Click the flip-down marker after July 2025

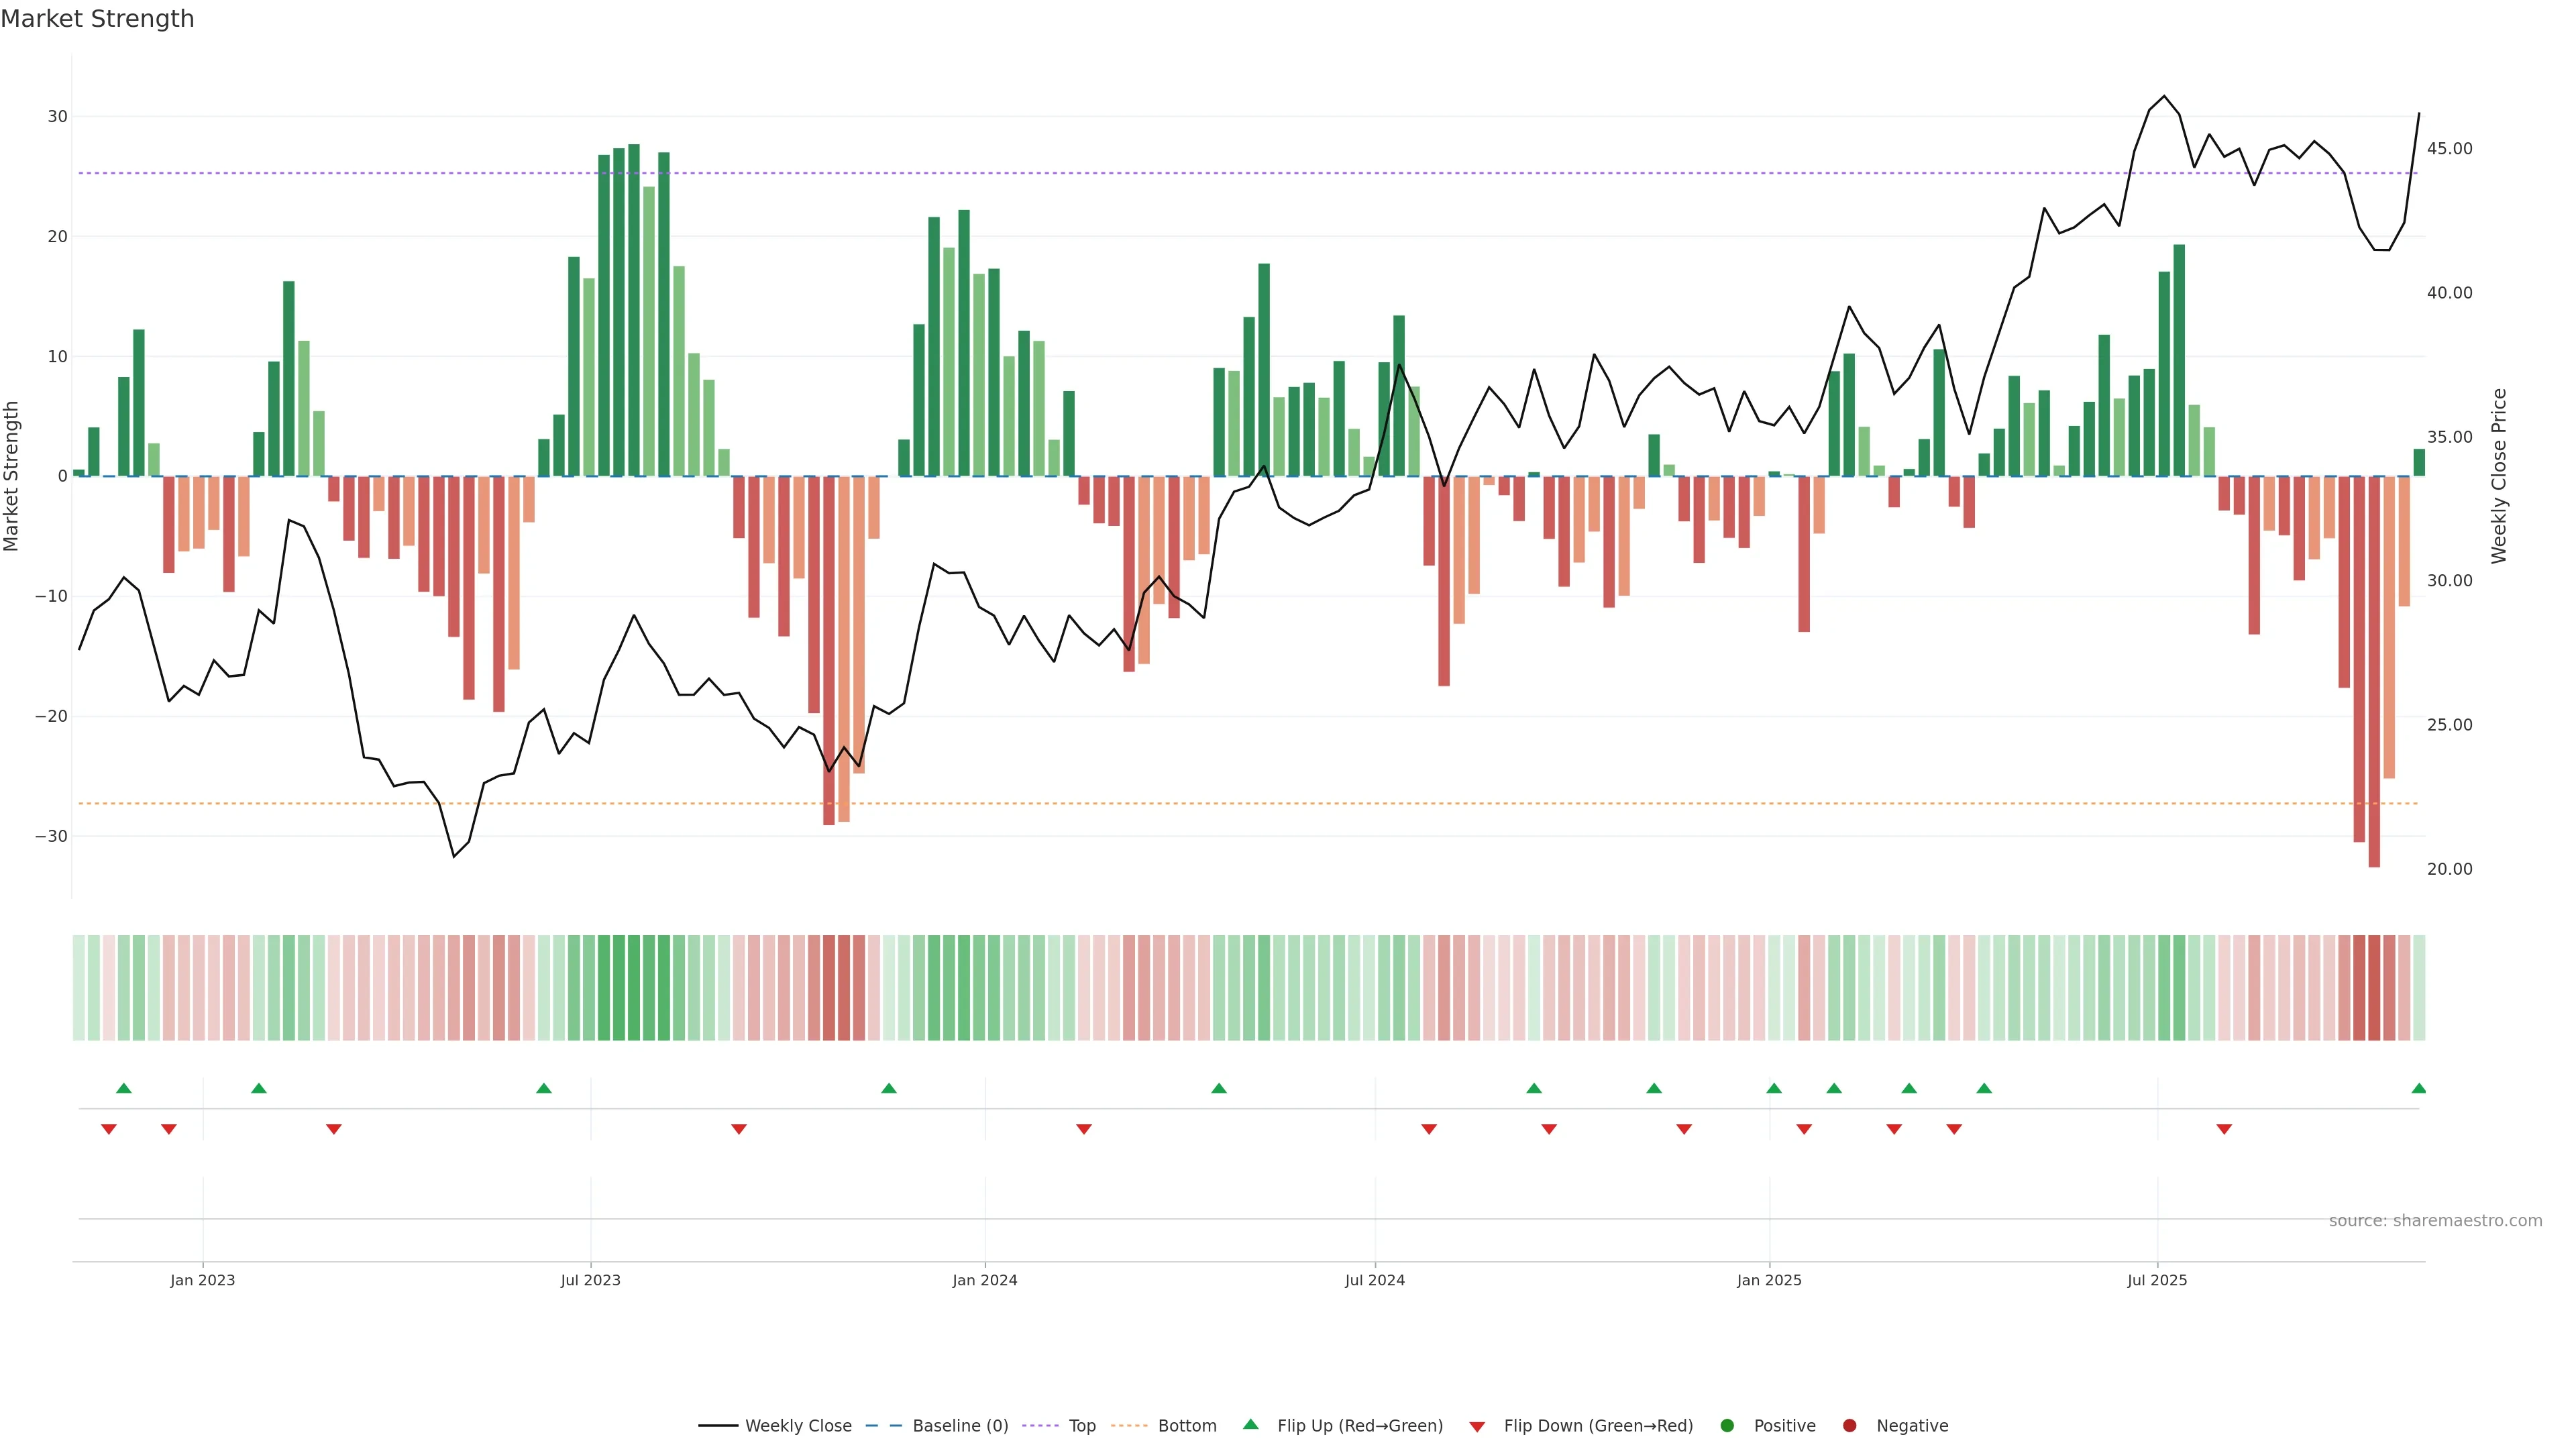pos(2224,1129)
